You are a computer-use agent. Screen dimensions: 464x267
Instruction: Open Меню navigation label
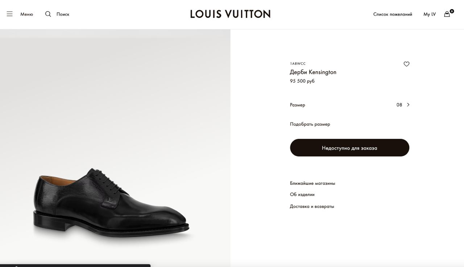(x=26, y=14)
